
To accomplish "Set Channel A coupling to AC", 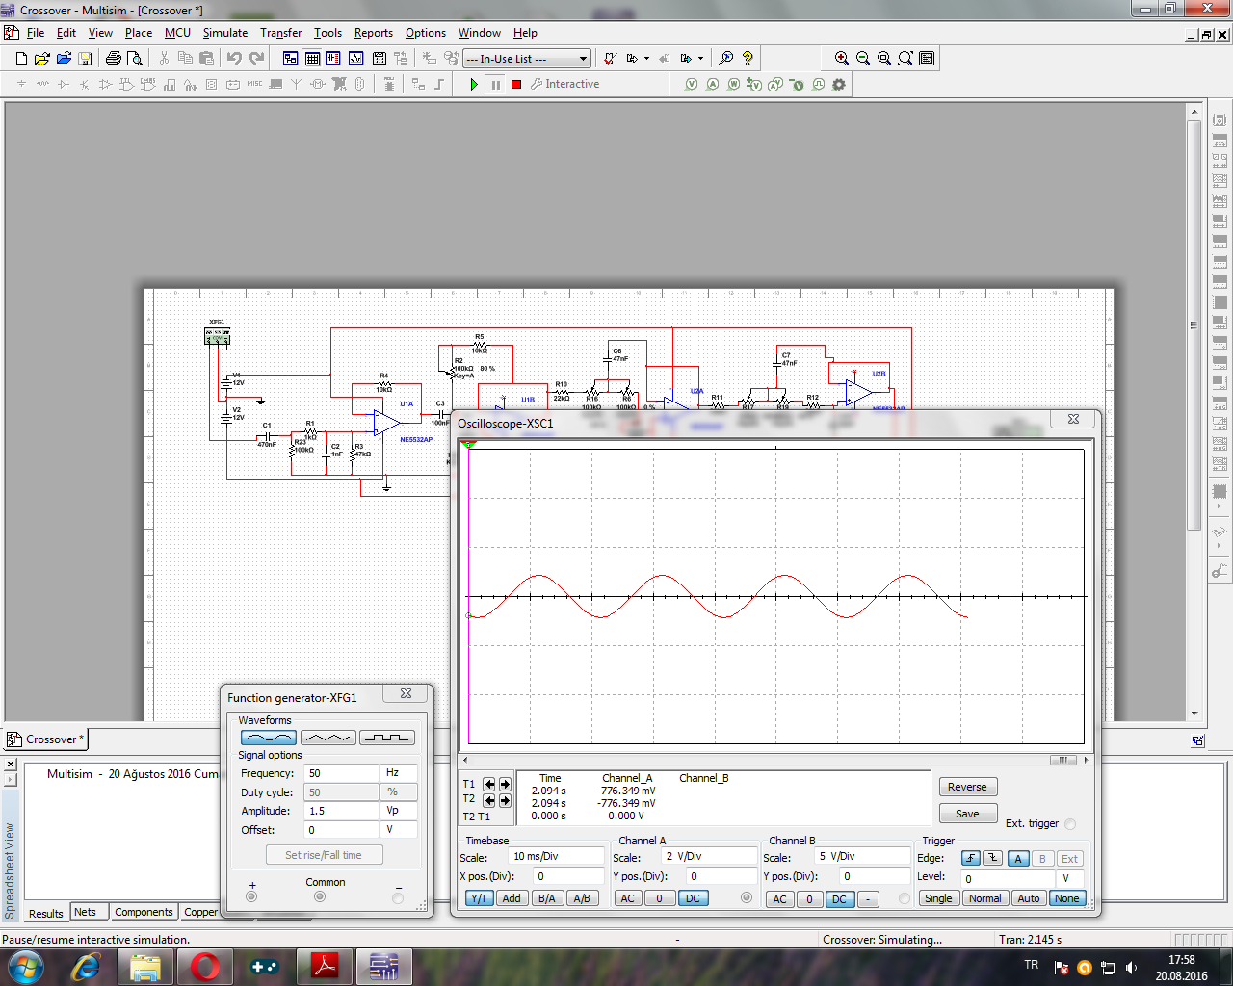I will click(x=627, y=898).
